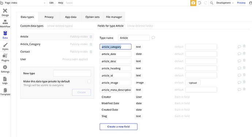Open the Design section in sidebar
The width and height of the screenshot is (252, 137).
pyautogui.click(x=5, y=12)
